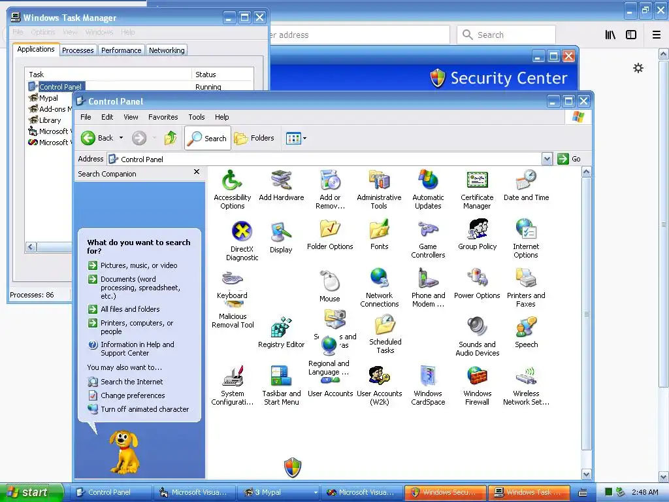Close the Search Companion pane
Viewport: 669px width, 502px height.
(196, 172)
